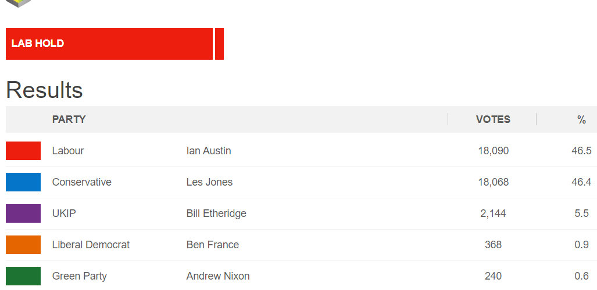
Task: Select the Labour party name
Action: point(68,151)
